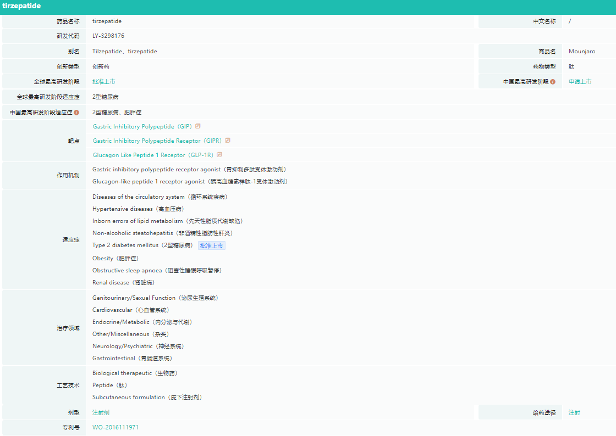Click the info icon next to 中国最高研发阶段适应症

[76, 113]
